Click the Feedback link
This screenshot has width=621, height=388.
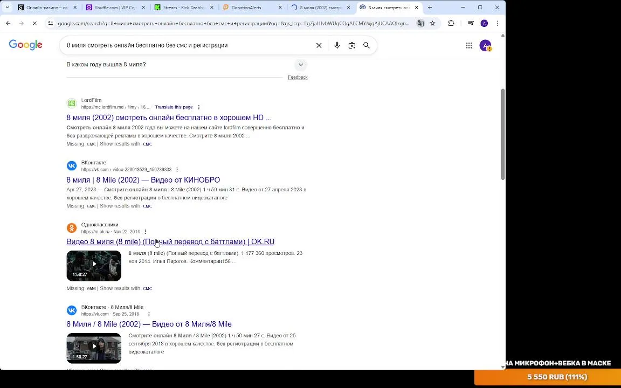coord(298,77)
